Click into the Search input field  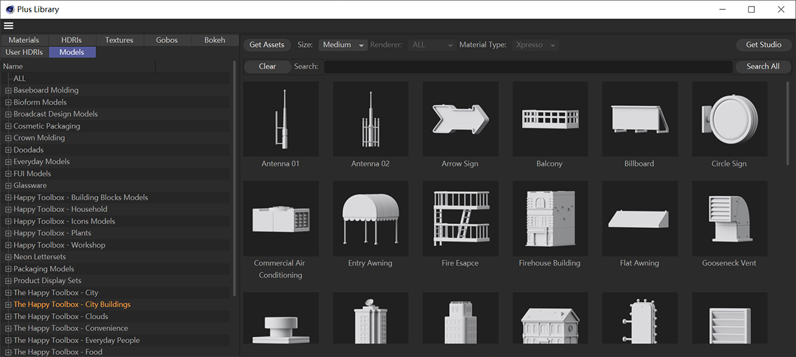(x=527, y=66)
